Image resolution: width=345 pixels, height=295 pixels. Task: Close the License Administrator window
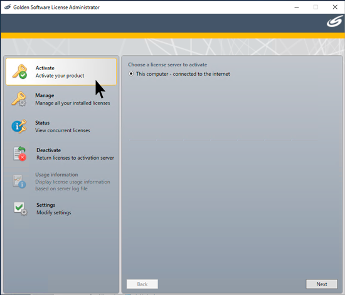(335, 7)
